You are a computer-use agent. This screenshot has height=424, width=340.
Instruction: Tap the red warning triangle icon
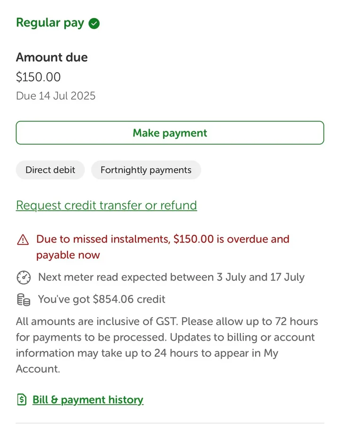click(x=23, y=240)
